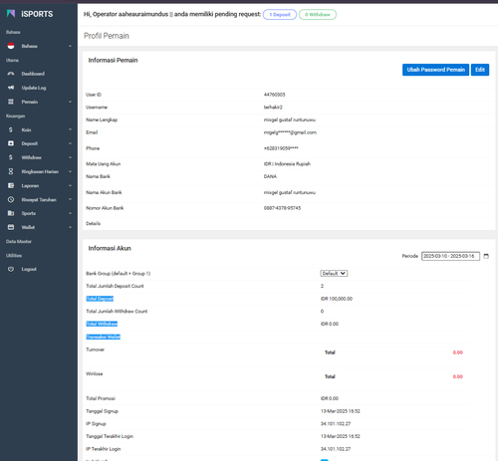Screen dimensions: 498x461
Task: Click the IDR 100,000.00 deposit amount
Action: tap(337, 299)
